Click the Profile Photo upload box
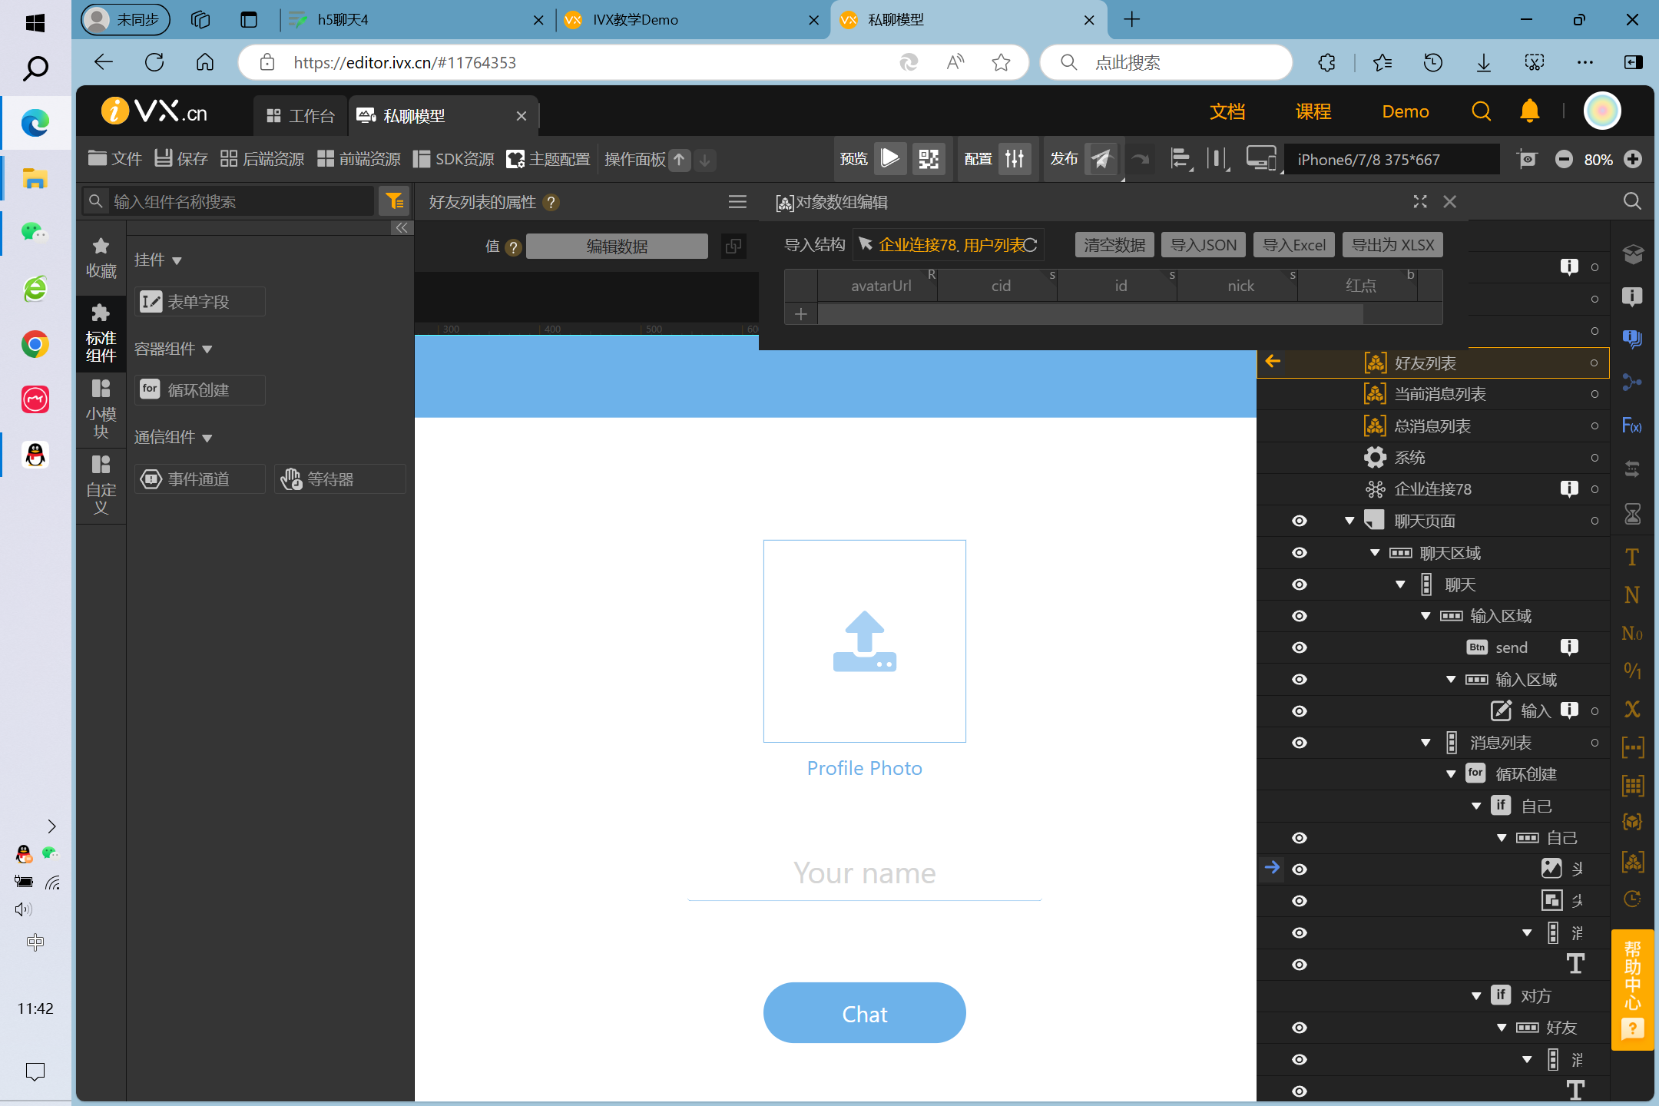The width and height of the screenshot is (1659, 1106). (864, 641)
